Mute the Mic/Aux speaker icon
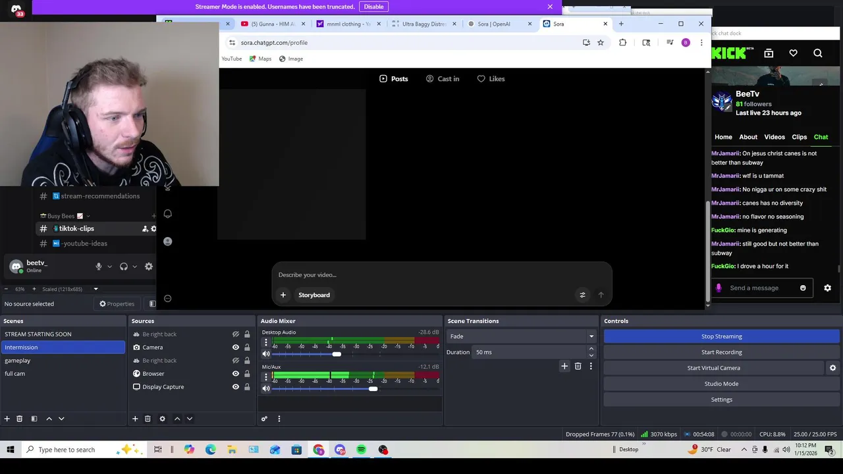The height and width of the screenshot is (474, 843). pos(266,388)
